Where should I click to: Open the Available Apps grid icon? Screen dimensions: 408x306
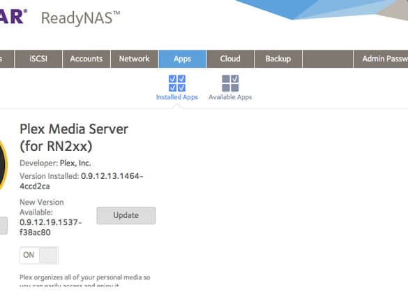pyautogui.click(x=230, y=83)
